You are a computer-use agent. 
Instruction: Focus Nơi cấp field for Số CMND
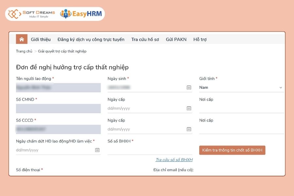(x=241, y=108)
